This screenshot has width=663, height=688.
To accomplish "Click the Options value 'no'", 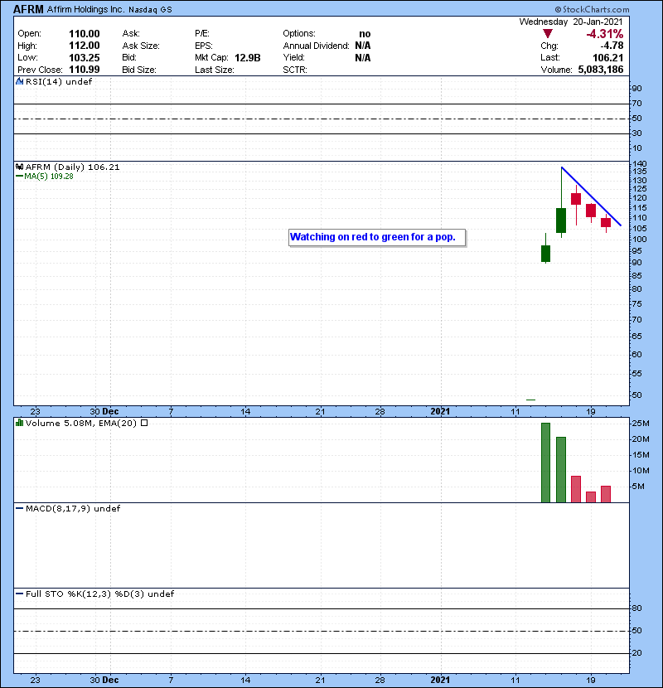I will pos(365,34).
